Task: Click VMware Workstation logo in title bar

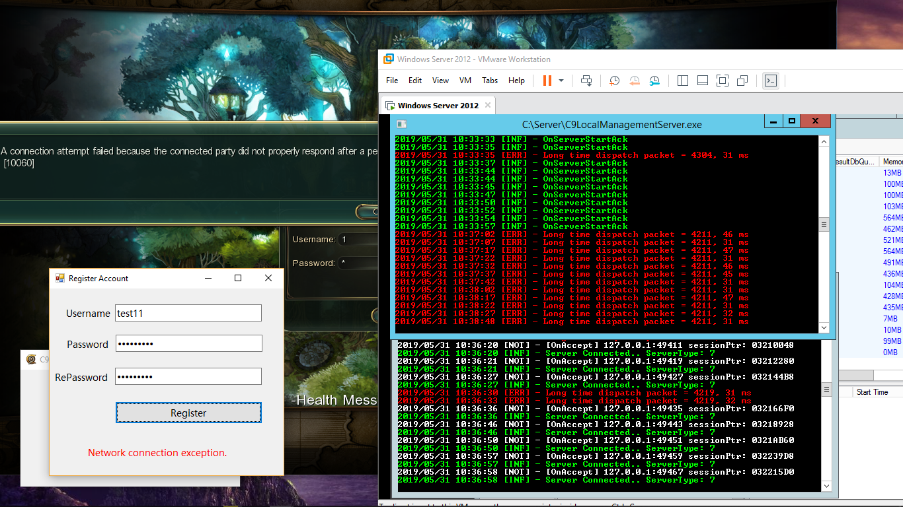Action: (x=389, y=59)
